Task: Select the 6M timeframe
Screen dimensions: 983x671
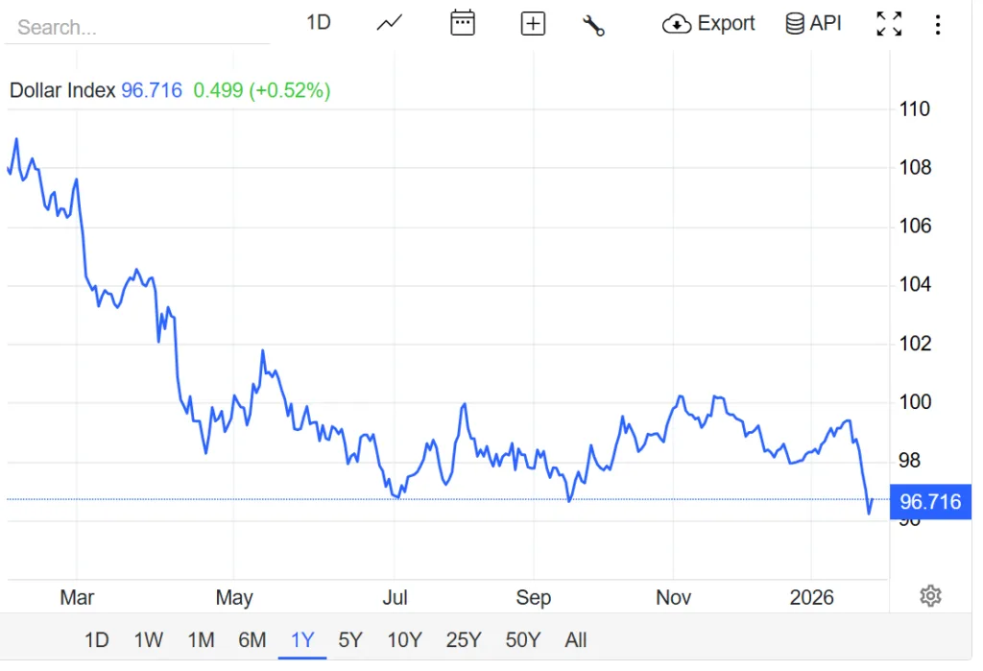Action: (252, 639)
